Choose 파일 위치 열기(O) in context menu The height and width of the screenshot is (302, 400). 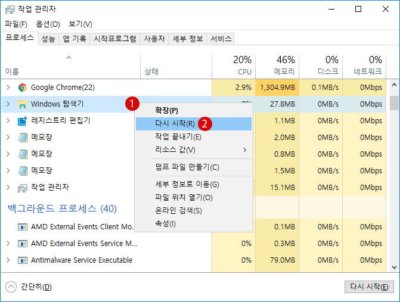tap(194, 198)
